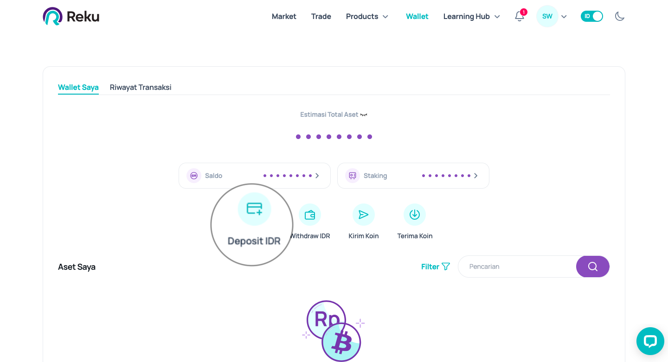This screenshot has width=668, height=362.
Task: Click the purple search magnifier button
Action: click(592, 267)
